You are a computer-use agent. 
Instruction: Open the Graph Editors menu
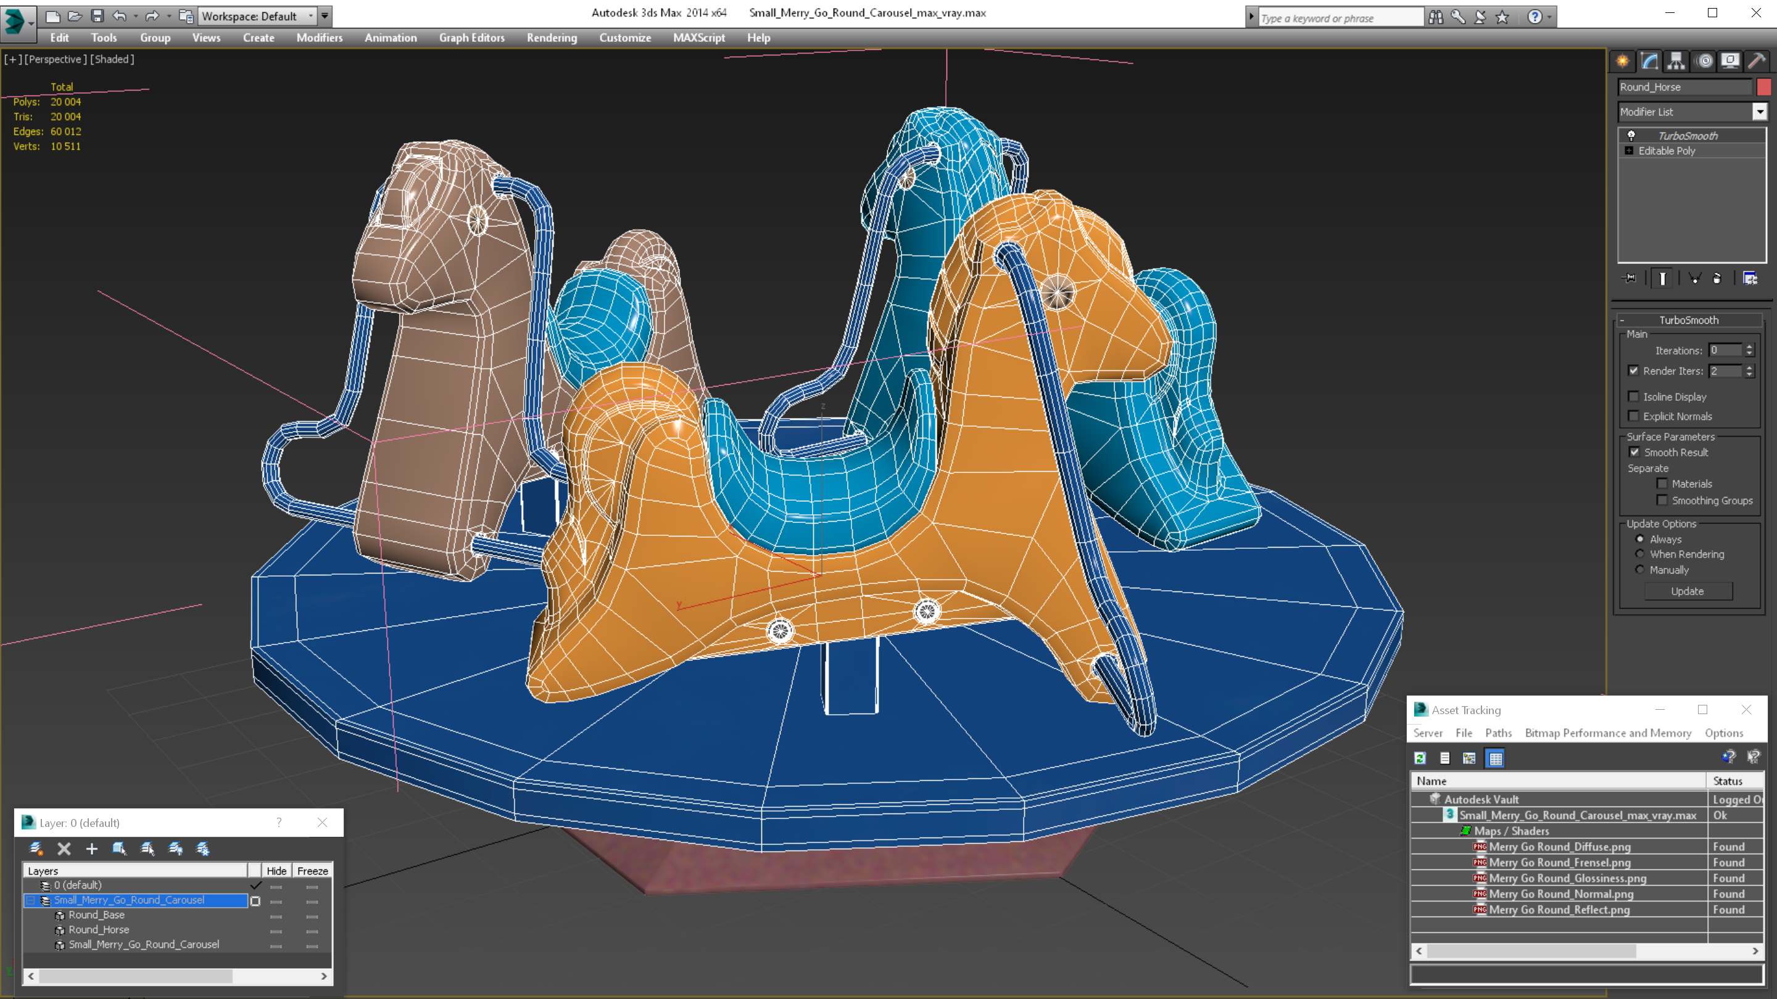[x=471, y=38]
